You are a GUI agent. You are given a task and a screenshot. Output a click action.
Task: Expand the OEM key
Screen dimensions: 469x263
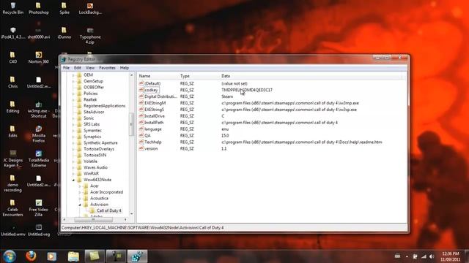tap(73, 75)
